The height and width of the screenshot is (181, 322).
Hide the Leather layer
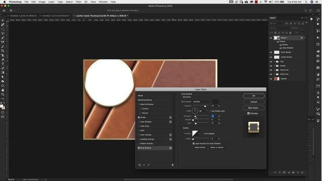click(x=271, y=79)
